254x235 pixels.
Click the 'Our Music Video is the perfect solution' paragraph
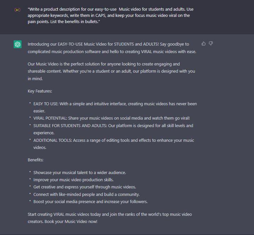click(111, 71)
